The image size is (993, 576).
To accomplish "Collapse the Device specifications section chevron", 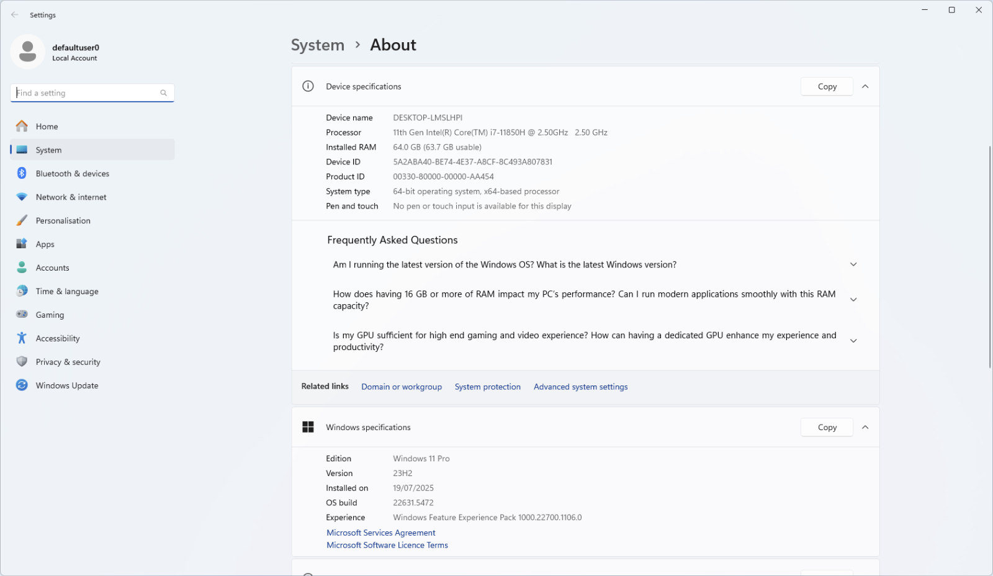I will point(865,86).
